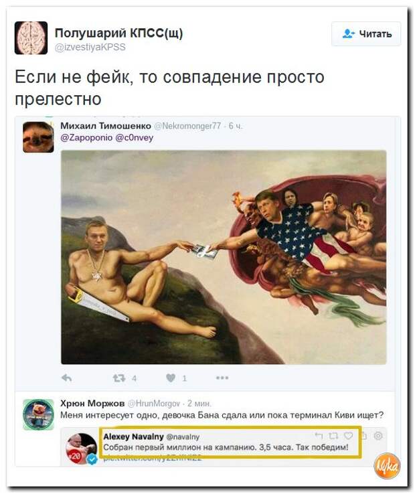The image size is (415, 494).
Task: Open Михаил Тимошенко sloth avatar
Action: 38,137
